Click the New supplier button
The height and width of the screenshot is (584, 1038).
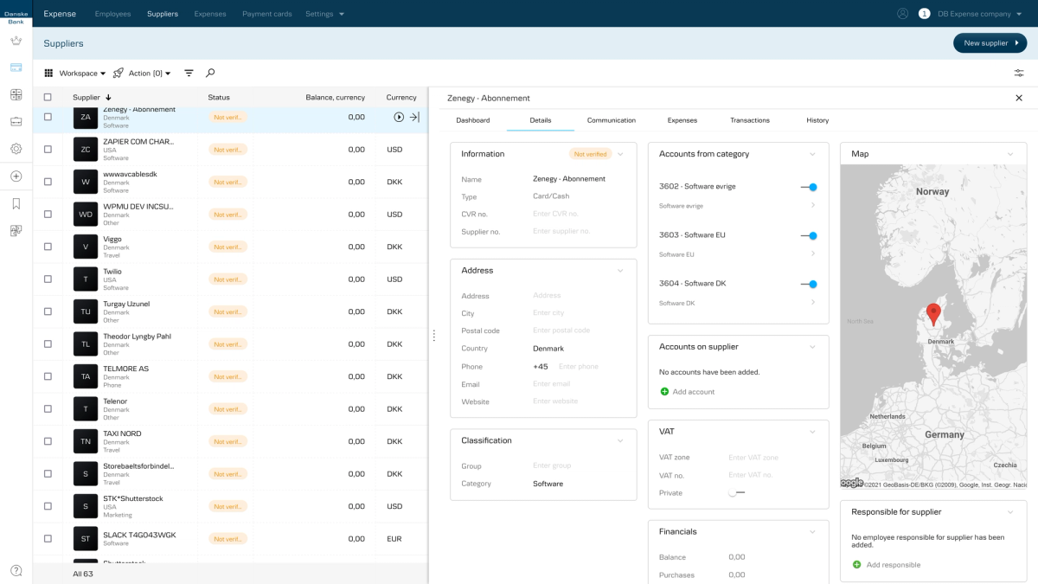pos(990,43)
